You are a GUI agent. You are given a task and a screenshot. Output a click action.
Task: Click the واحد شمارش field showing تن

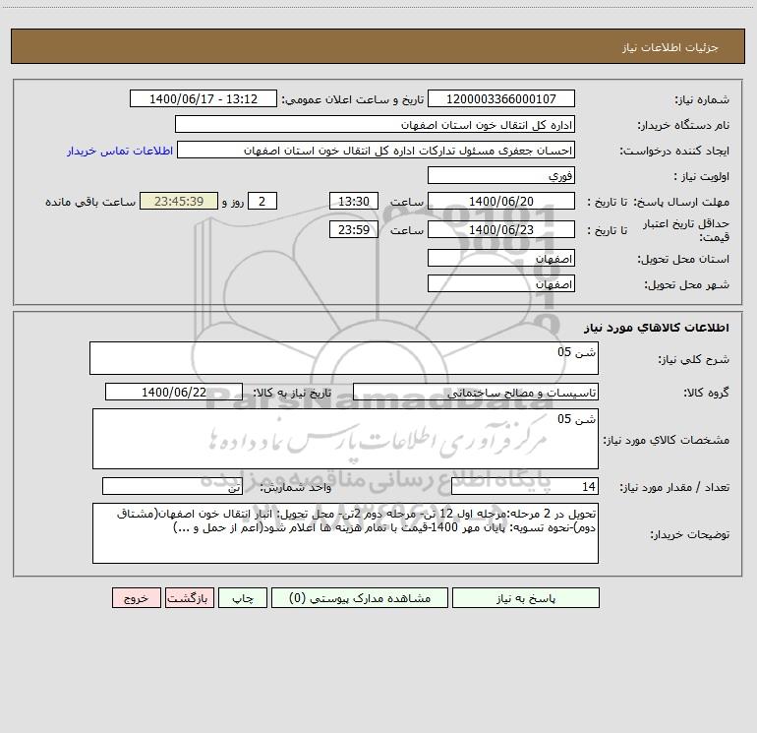point(172,487)
